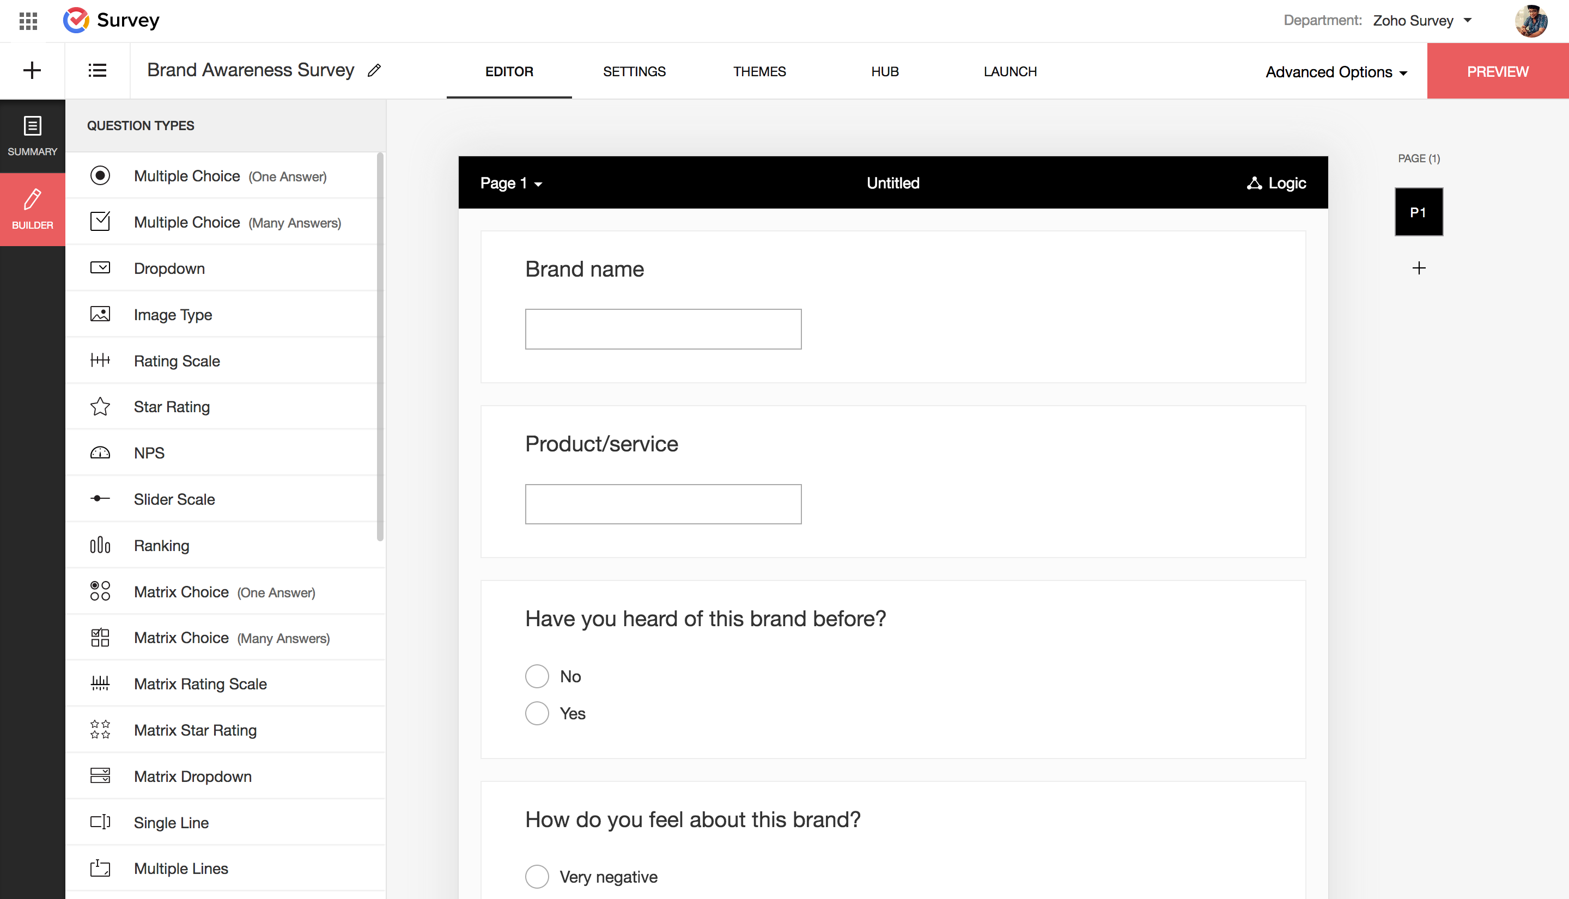The width and height of the screenshot is (1569, 899).
Task: Click the PREVIEW button
Action: tap(1498, 71)
